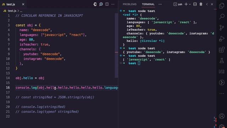Close the terminal panel
Screen dimensions: 227x128
(x=212, y=4)
